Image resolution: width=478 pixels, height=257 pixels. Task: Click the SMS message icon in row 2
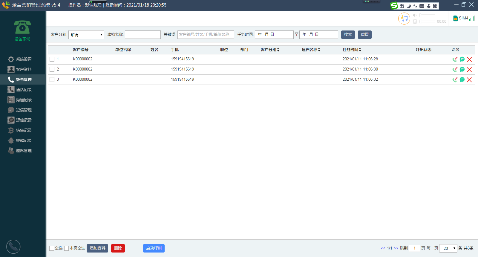click(x=462, y=70)
